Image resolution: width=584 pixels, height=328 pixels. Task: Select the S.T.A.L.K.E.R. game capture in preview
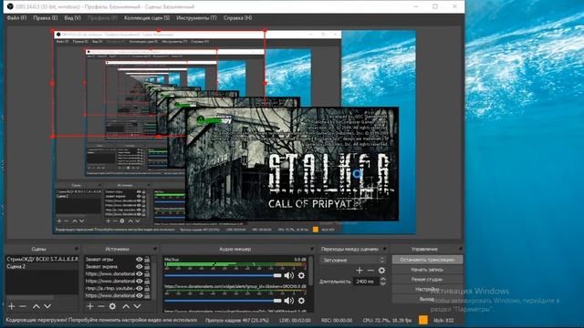[x=292, y=164]
